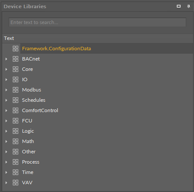Viewport: 194px width, 192px height.
Task: Select the ComfortControl library label
Action: pos(40,110)
